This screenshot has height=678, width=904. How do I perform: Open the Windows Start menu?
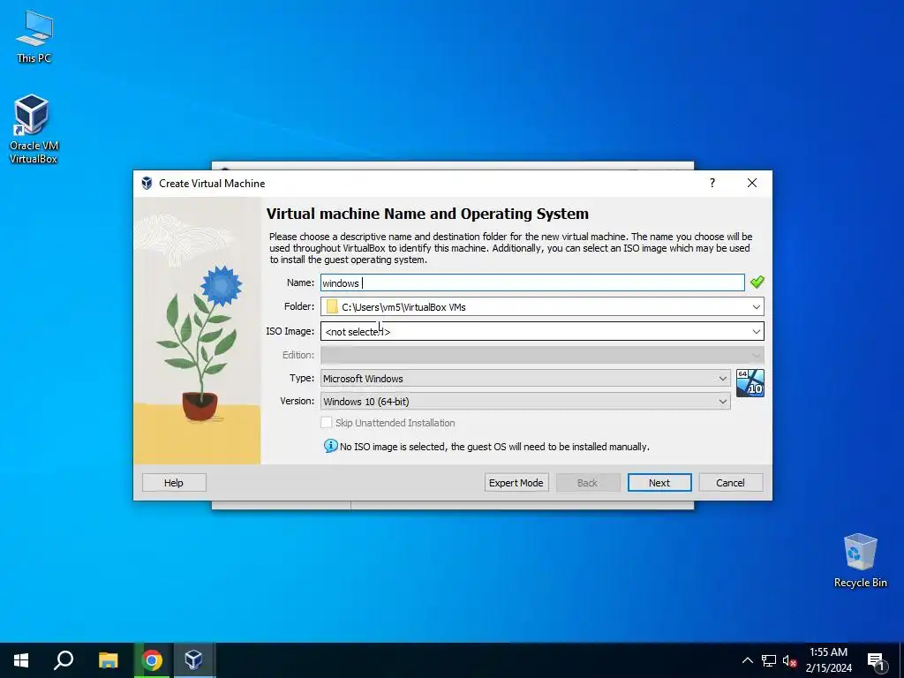tap(21, 660)
